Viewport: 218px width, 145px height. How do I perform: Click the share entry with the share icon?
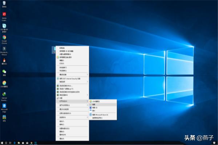[72, 98]
